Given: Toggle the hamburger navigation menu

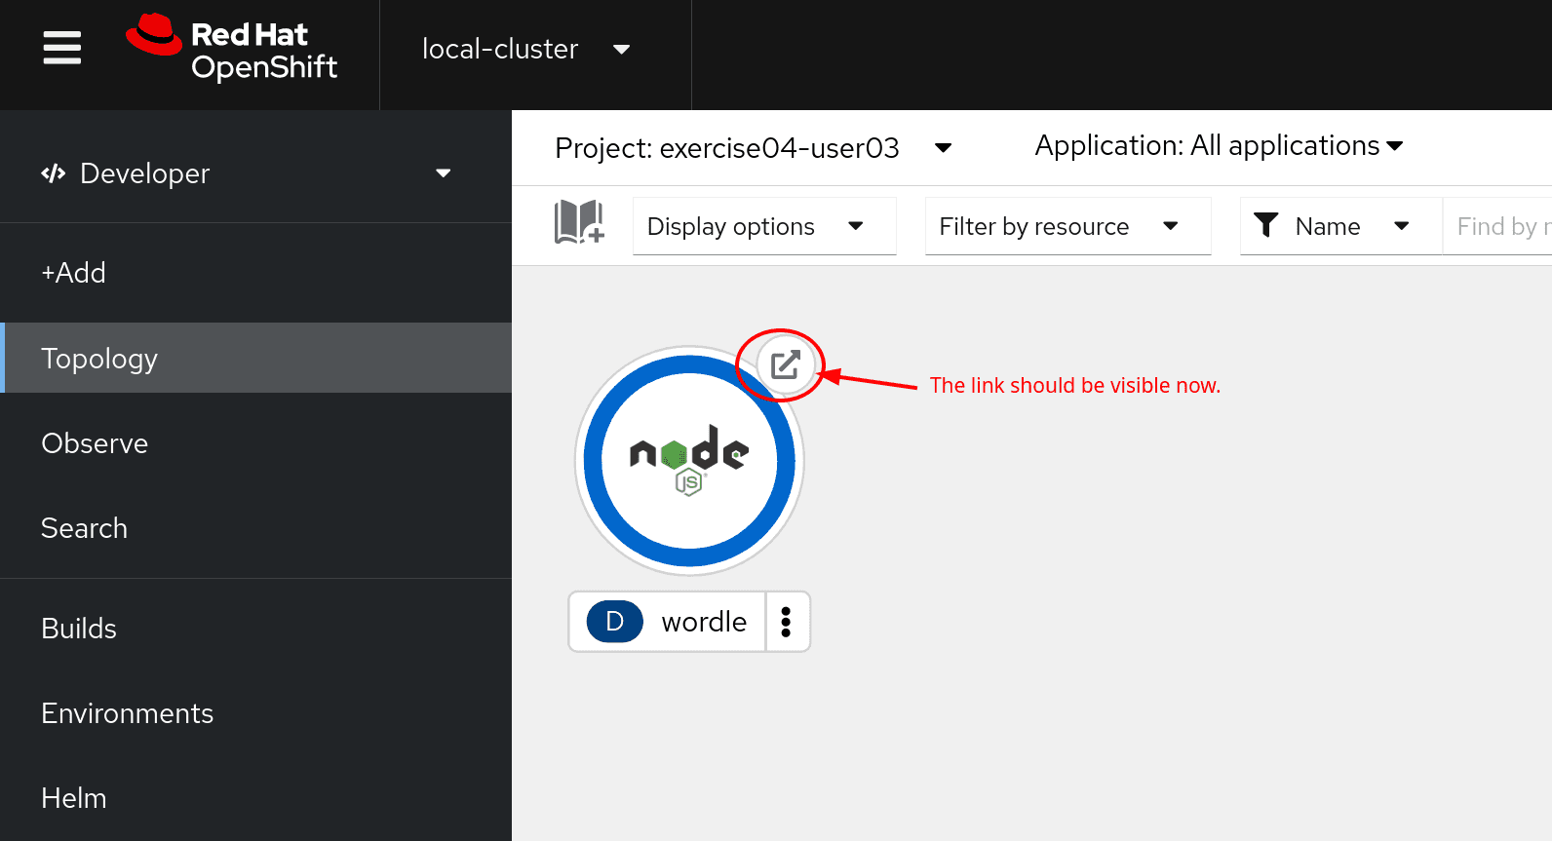Looking at the screenshot, I should [x=62, y=48].
